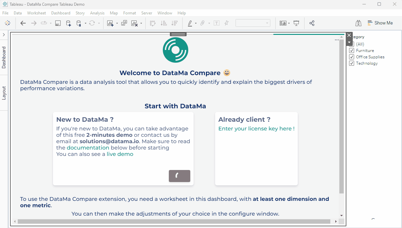The width and height of the screenshot is (402, 228).
Task: Switch to the Layout side tab
Action: tap(4, 93)
